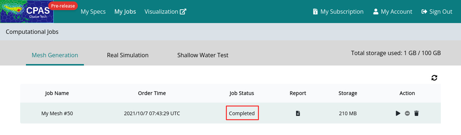Click the Completed job status
The image size is (461, 135).
pyautogui.click(x=242, y=113)
